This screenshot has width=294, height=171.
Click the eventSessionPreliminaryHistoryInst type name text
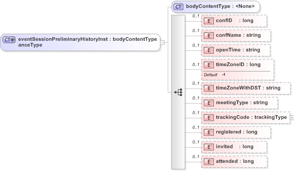coord(63,39)
